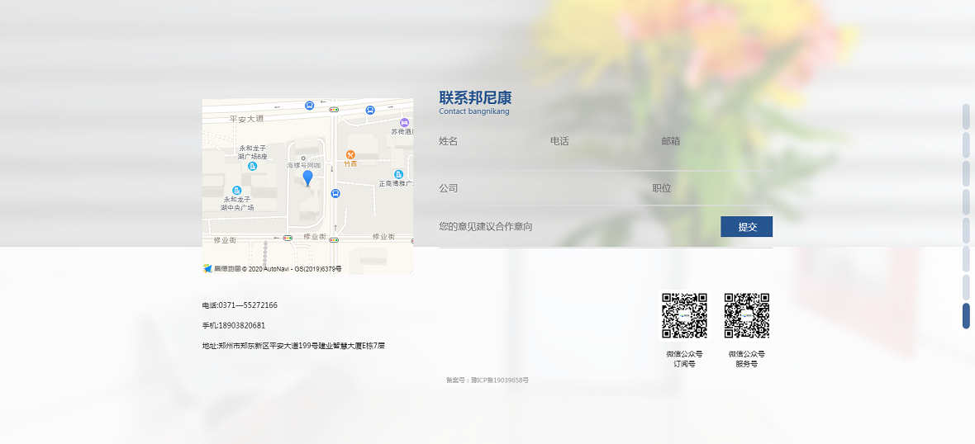Click the 微信公众号 服务号 QR code
This screenshot has height=444, width=975.
747,316
